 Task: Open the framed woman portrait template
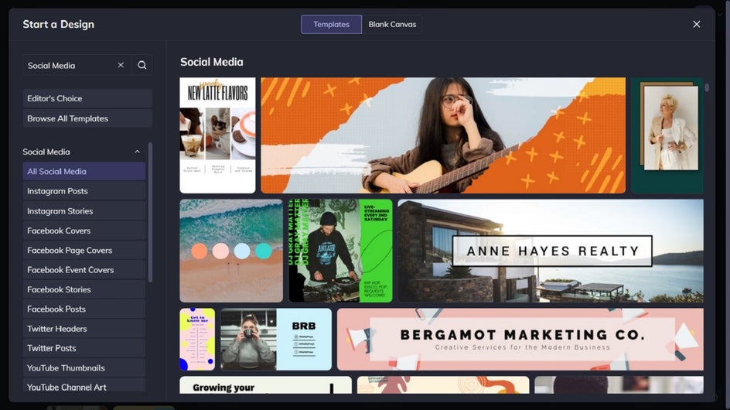tap(667, 135)
